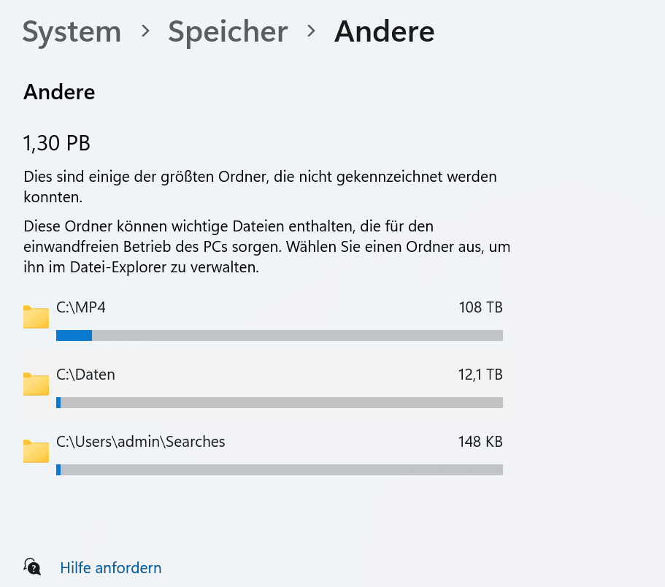Navigate to Speicher breadcrumb level
The image size is (665, 587).
228,31
